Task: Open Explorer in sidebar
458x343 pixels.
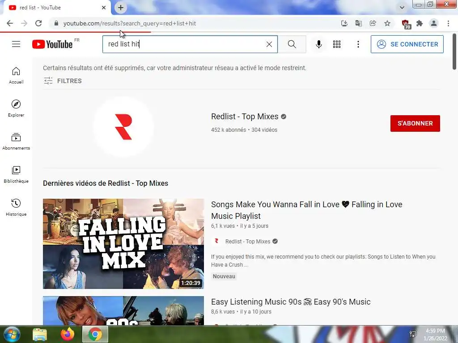Action: (16, 108)
